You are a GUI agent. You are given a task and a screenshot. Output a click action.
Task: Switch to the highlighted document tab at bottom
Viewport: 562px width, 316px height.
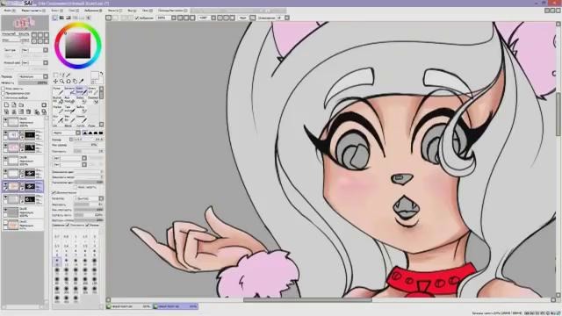176,306
